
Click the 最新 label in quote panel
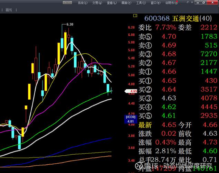coord(145,125)
